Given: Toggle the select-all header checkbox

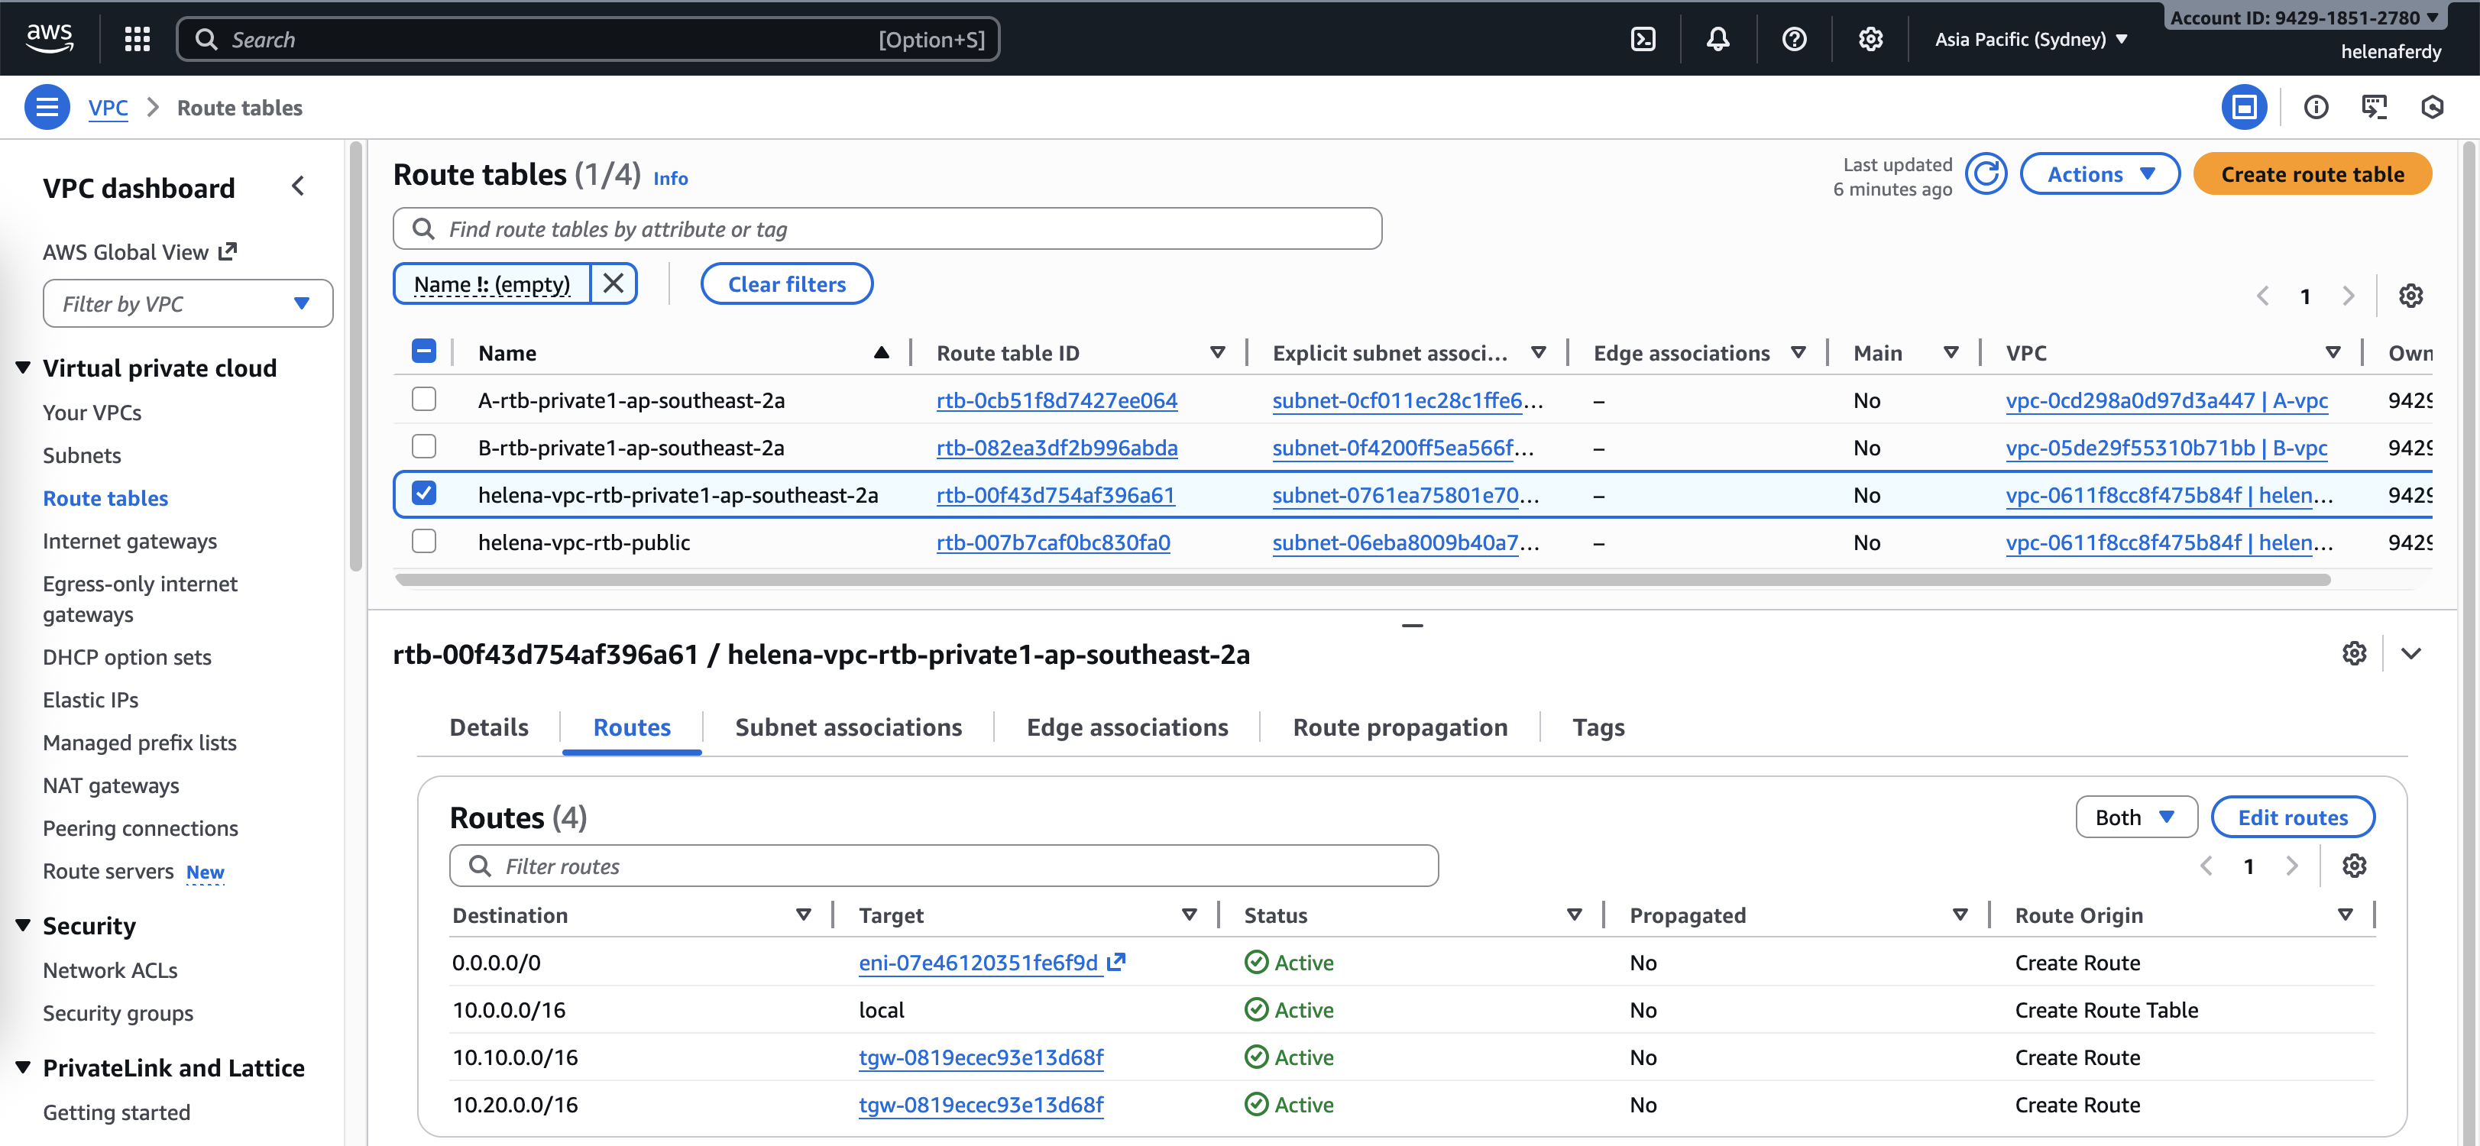Looking at the screenshot, I should [x=423, y=351].
